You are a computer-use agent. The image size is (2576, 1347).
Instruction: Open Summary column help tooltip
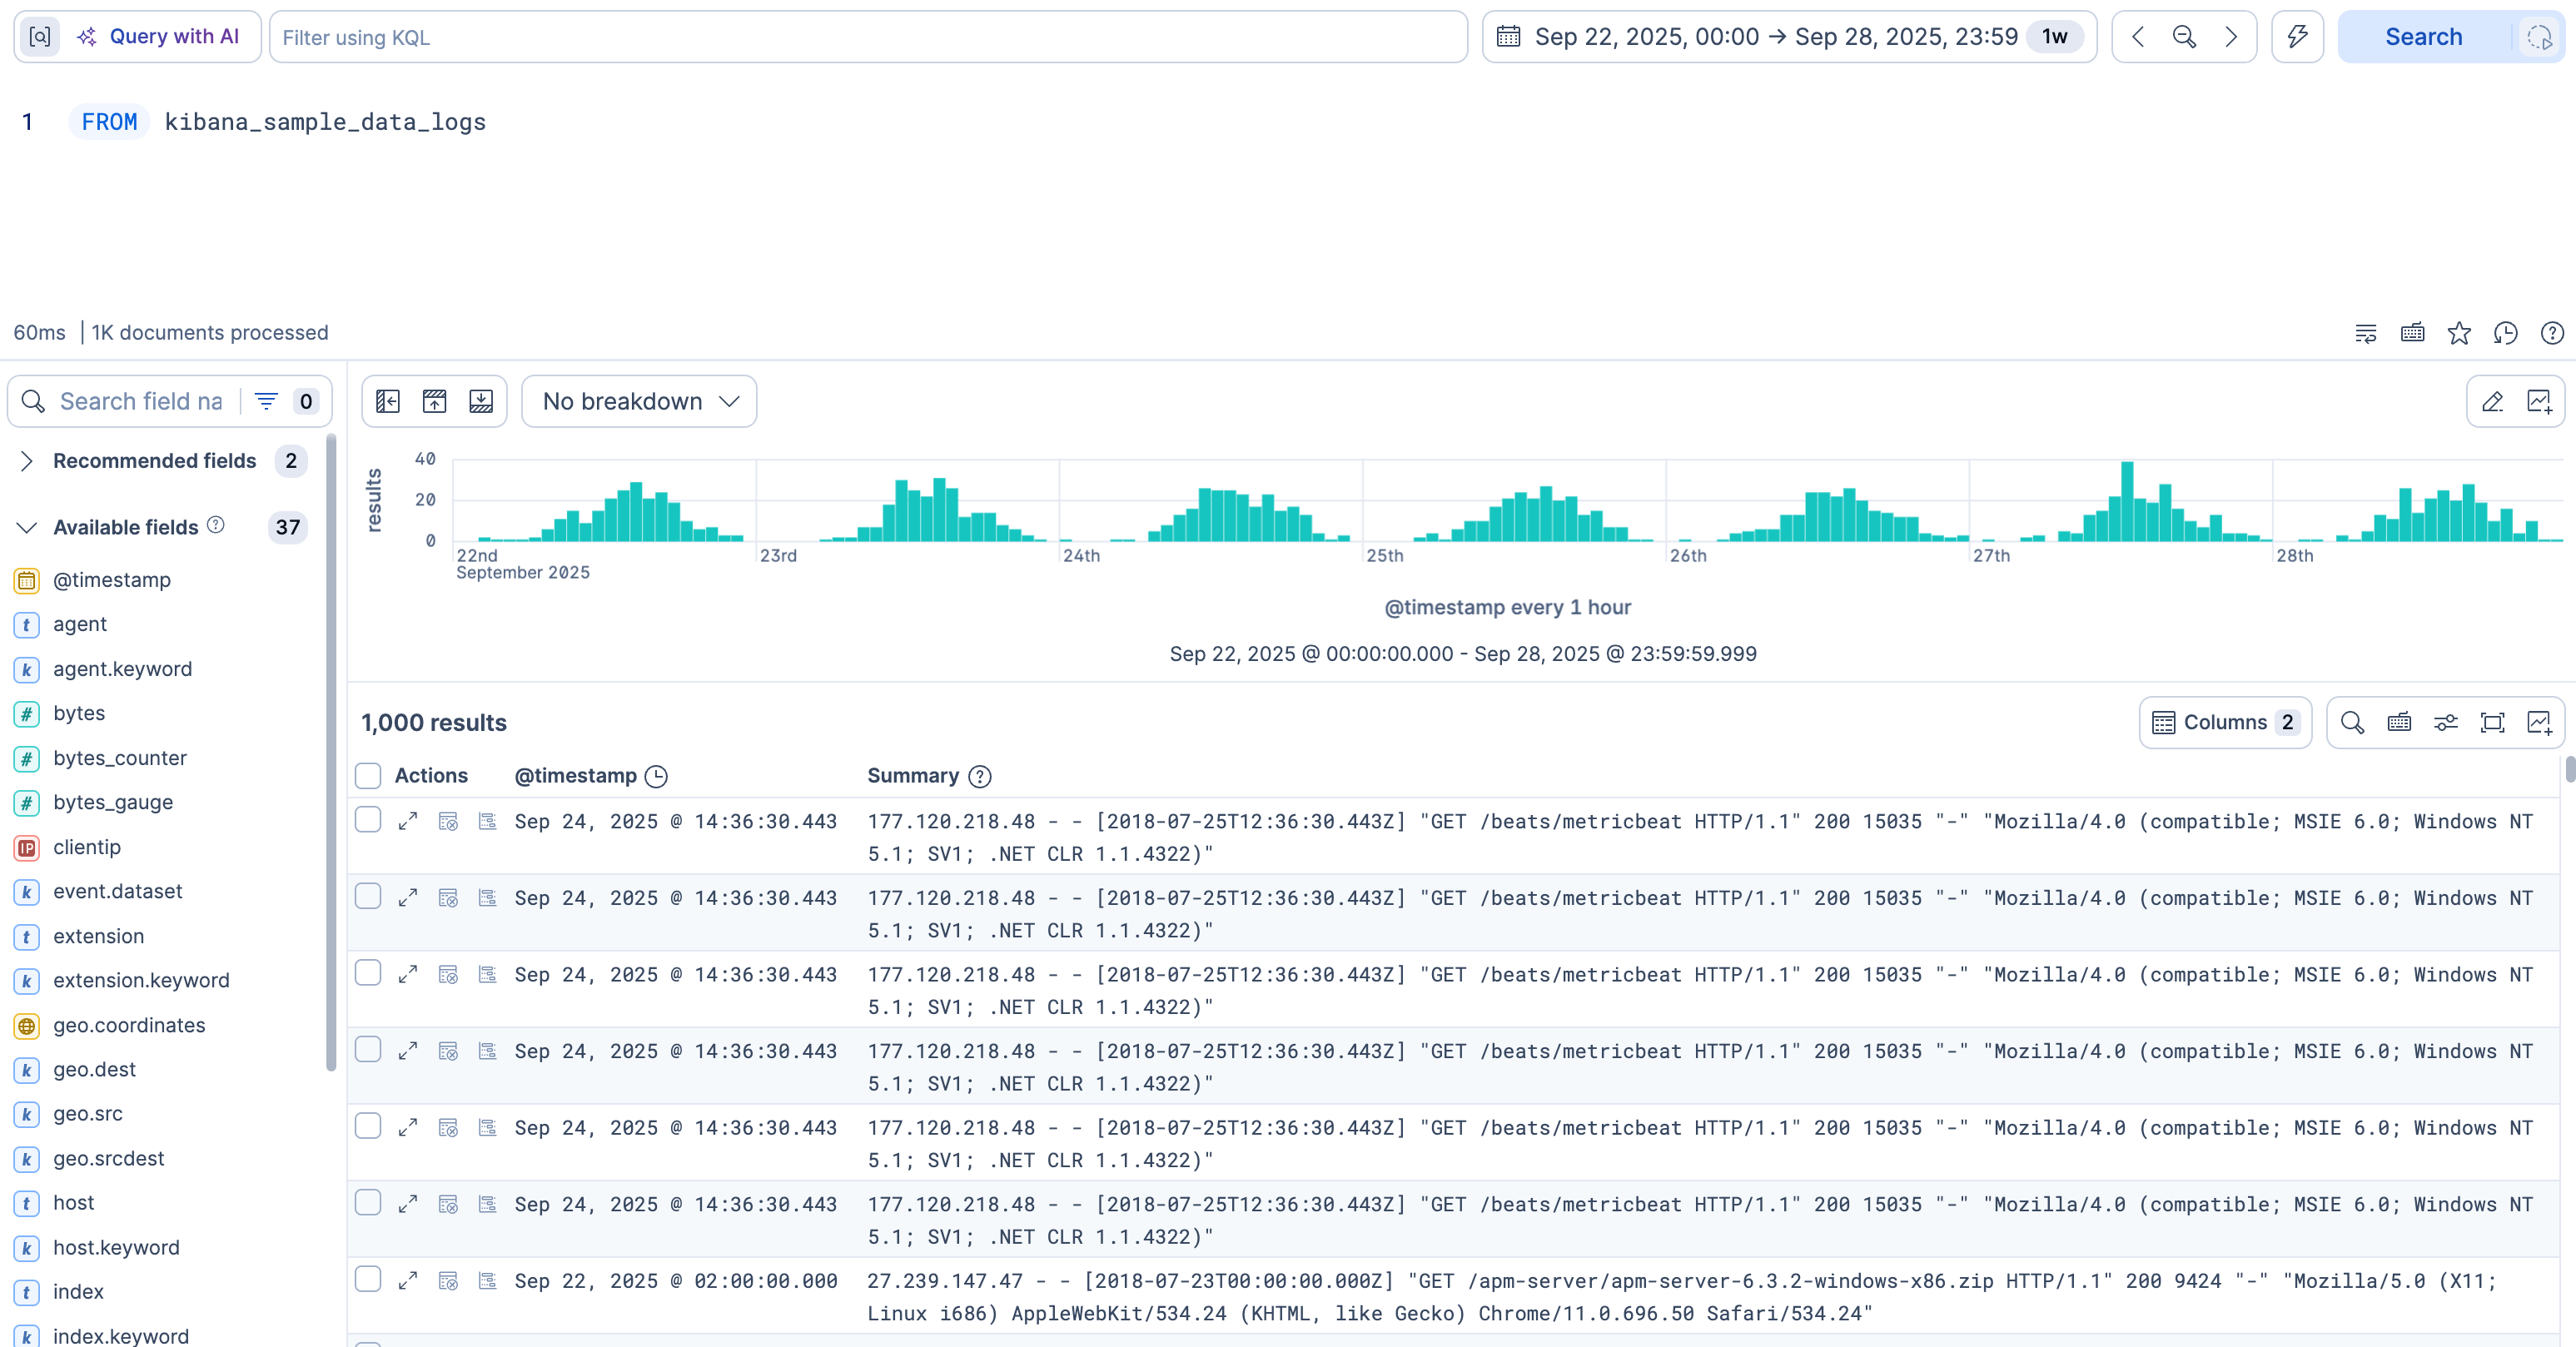[x=980, y=776]
